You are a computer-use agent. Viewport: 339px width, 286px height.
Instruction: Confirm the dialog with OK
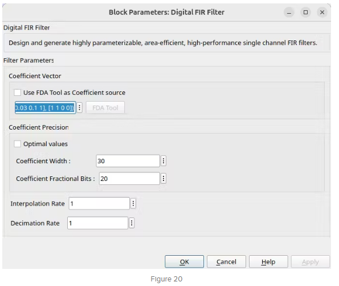[184, 261]
